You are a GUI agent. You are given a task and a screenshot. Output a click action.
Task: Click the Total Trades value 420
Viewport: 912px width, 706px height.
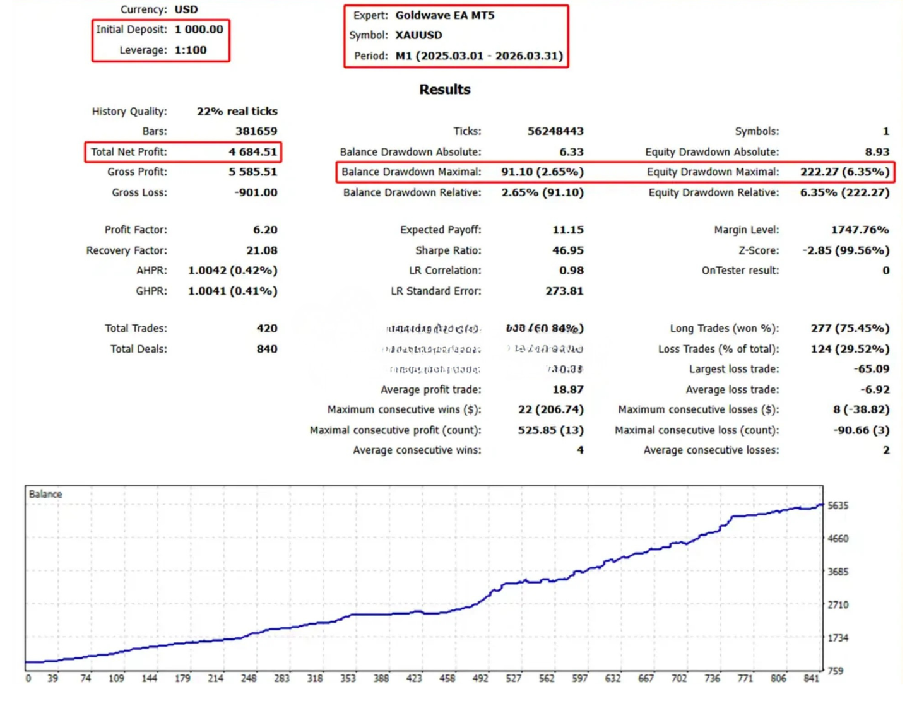[x=267, y=328]
